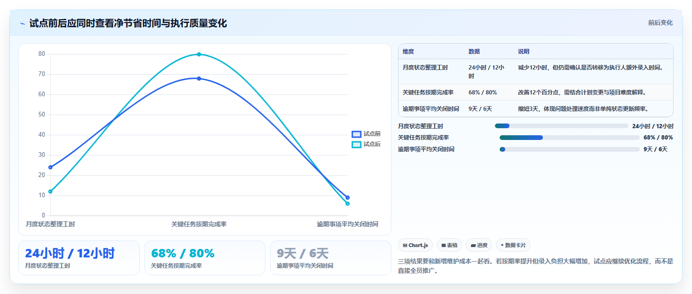This screenshot has width=692, height=294.
Task: Click the 试点前 point at 9 days
Action: coord(348,197)
